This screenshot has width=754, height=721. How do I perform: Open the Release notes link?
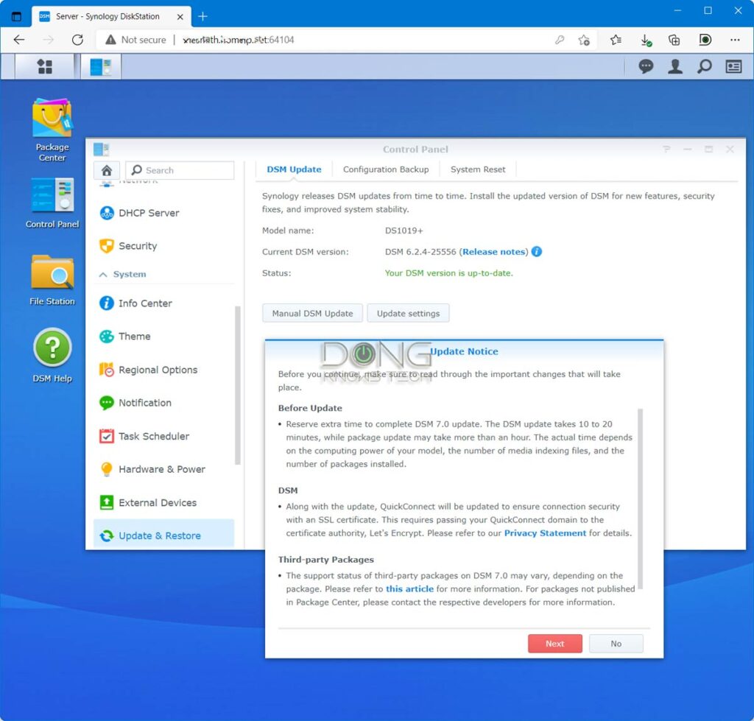(x=493, y=252)
